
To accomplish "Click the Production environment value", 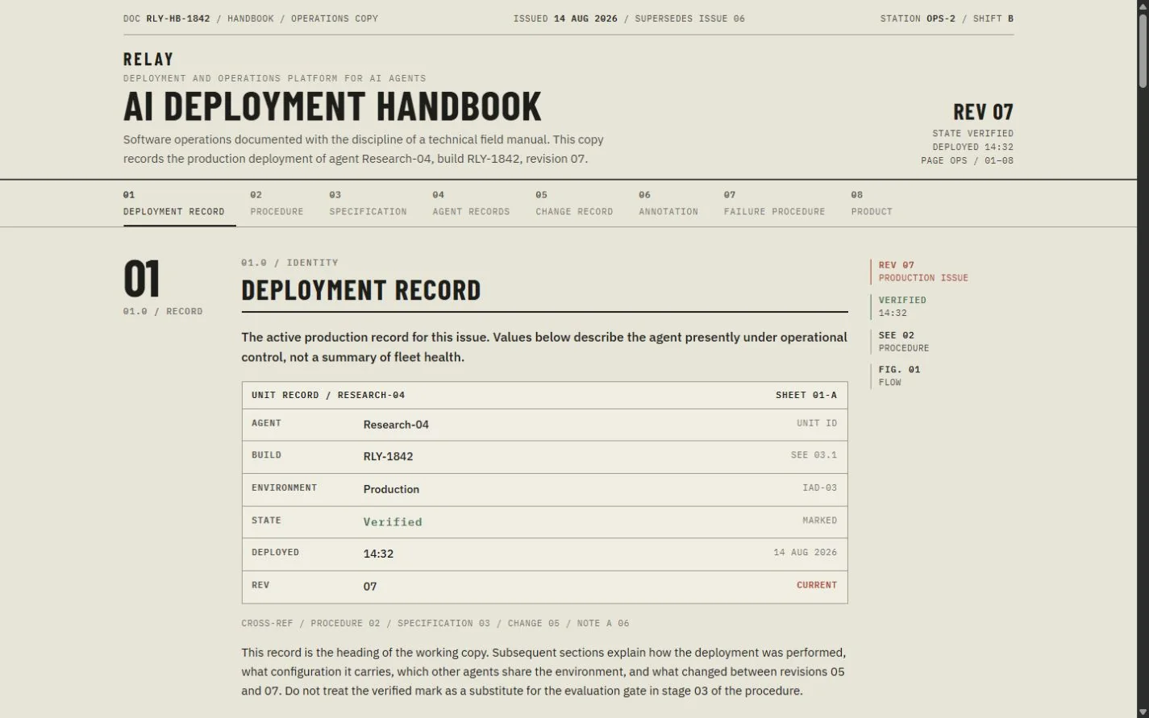I will pos(391,489).
